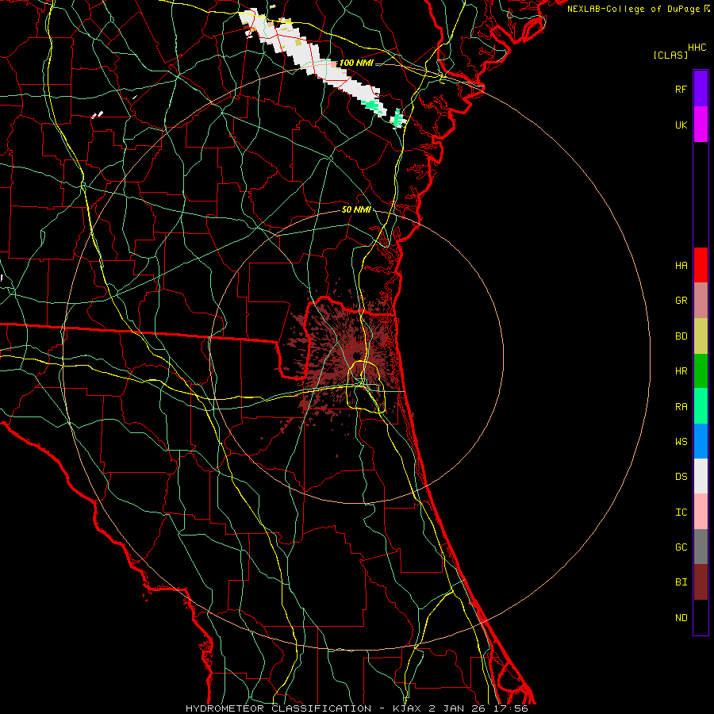Select the BD yellow legend block
Image resolution: width=714 pixels, height=714 pixels.
click(701, 336)
